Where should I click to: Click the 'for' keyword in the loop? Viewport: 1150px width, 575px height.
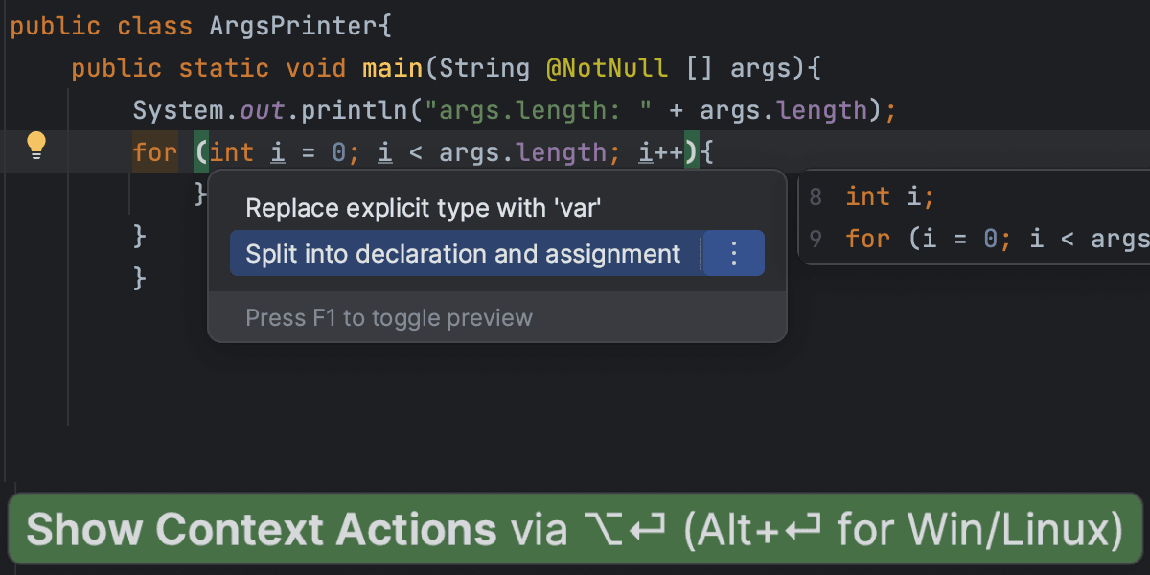pyautogui.click(x=154, y=150)
